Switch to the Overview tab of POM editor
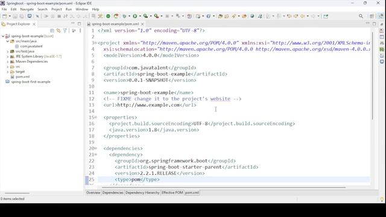This screenshot has width=386, height=217. [x=93, y=193]
